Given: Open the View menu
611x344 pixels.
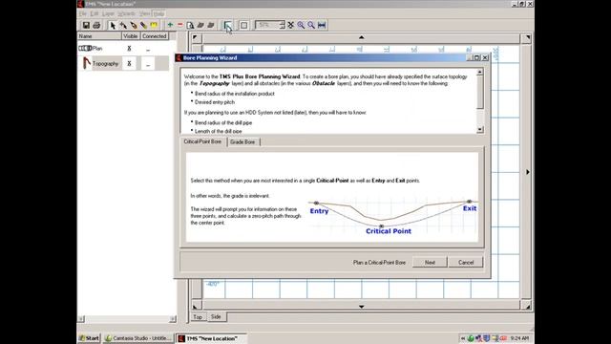Looking at the screenshot, I should [144, 13].
